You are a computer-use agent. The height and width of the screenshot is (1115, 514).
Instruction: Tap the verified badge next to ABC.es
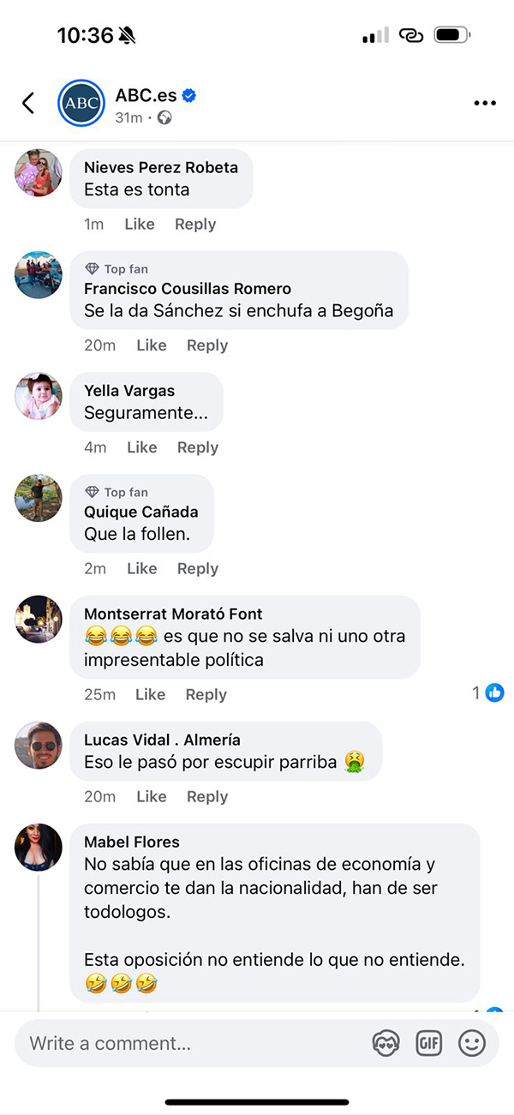(189, 95)
